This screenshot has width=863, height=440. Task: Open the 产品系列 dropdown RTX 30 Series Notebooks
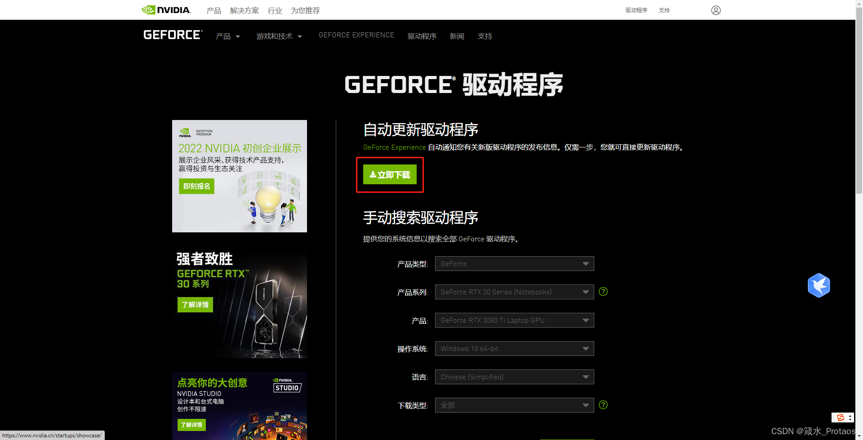[x=514, y=292]
